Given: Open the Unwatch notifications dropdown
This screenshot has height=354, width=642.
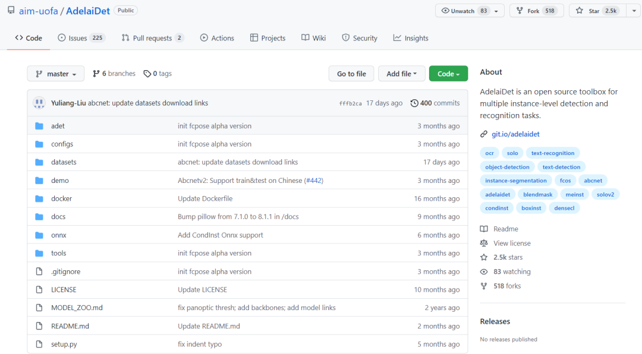Looking at the screenshot, I should coord(470,11).
